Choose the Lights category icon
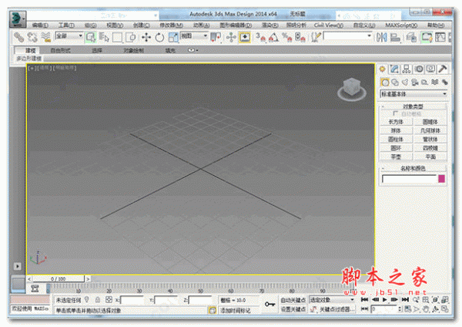 tap(405, 81)
